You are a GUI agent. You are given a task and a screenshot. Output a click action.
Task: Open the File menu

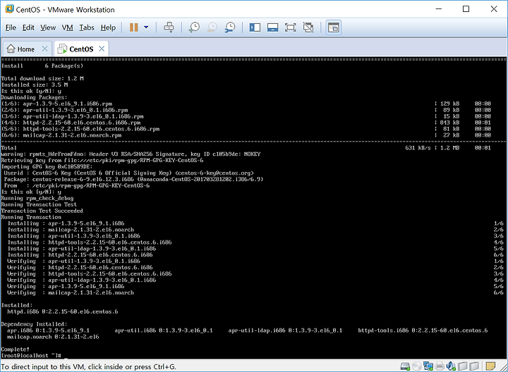coord(11,27)
